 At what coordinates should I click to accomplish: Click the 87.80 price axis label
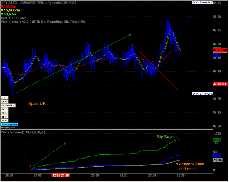(217, 71)
